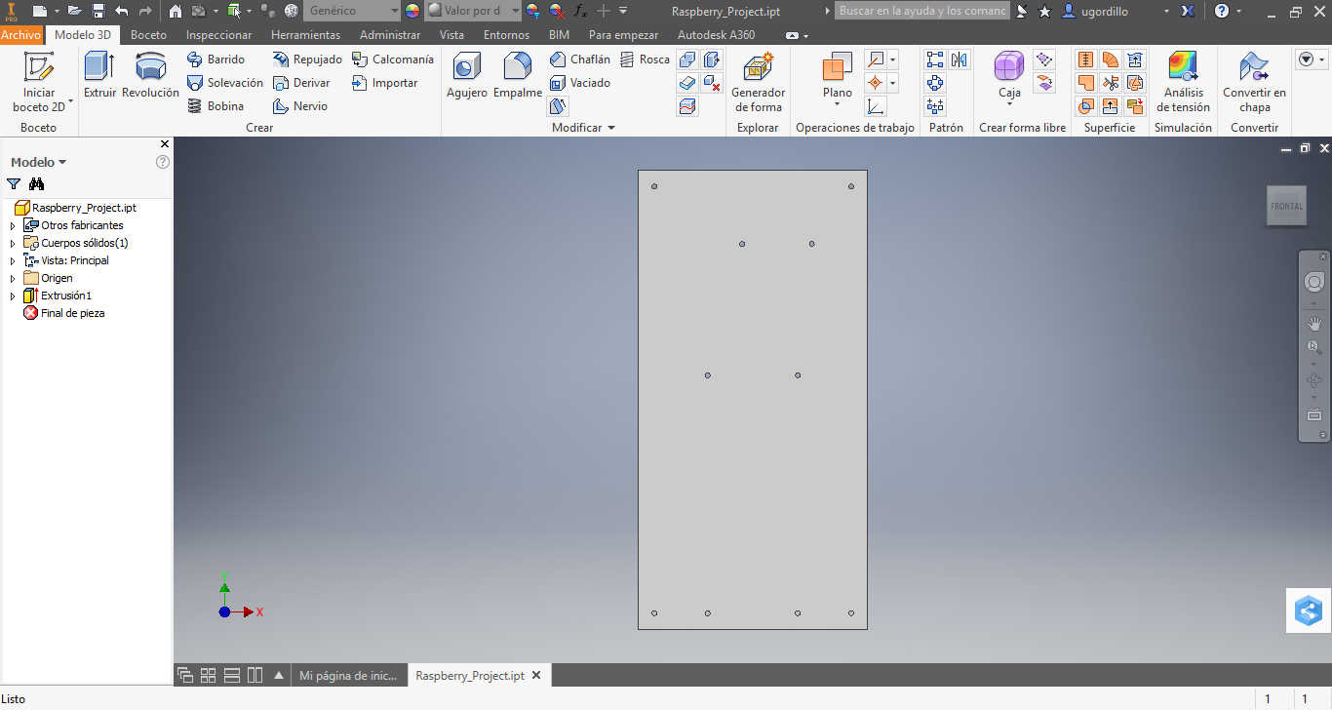Open the Herramientas ribbon tab

[x=306, y=34]
